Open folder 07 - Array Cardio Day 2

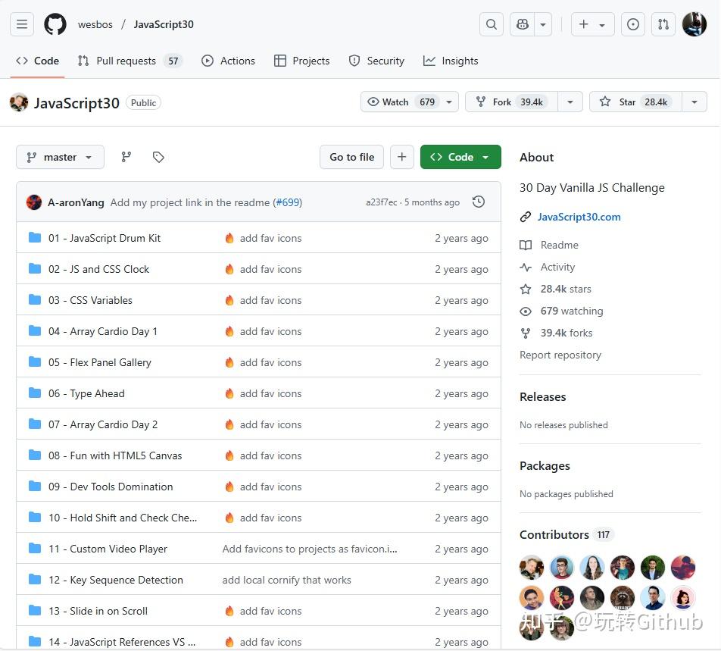coord(103,424)
